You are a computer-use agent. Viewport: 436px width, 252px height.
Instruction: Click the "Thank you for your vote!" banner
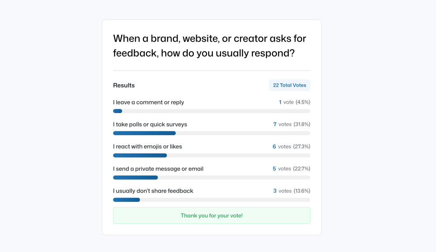click(x=212, y=215)
